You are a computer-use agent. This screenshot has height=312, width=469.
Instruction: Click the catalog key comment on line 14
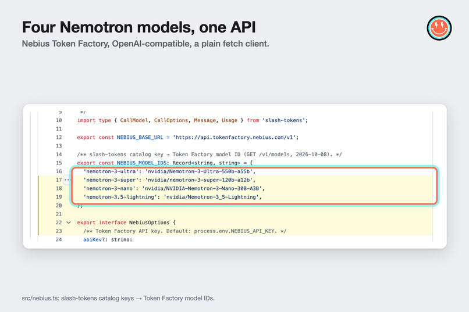click(x=209, y=155)
